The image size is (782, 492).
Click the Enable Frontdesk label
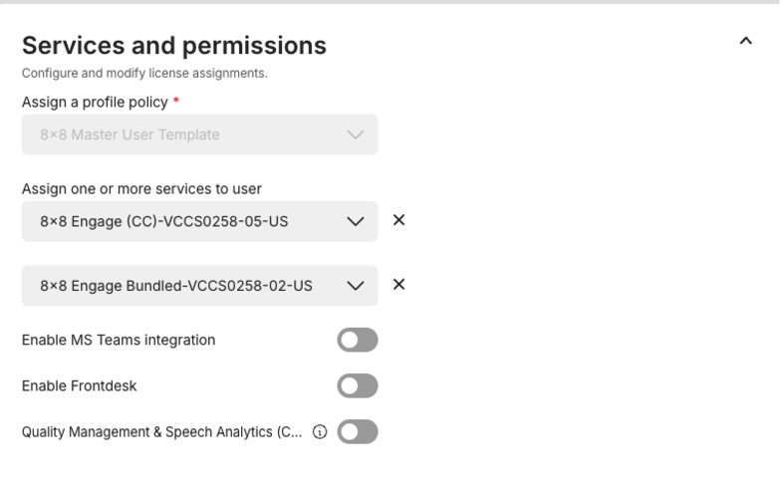80,385
